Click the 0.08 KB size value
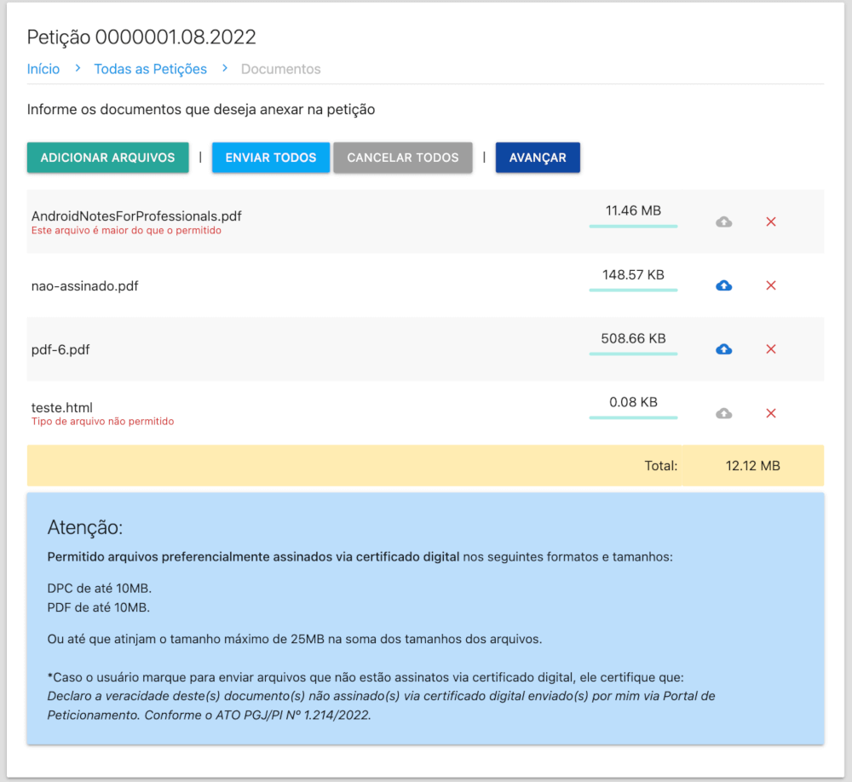852x782 pixels. click(633, 401)
